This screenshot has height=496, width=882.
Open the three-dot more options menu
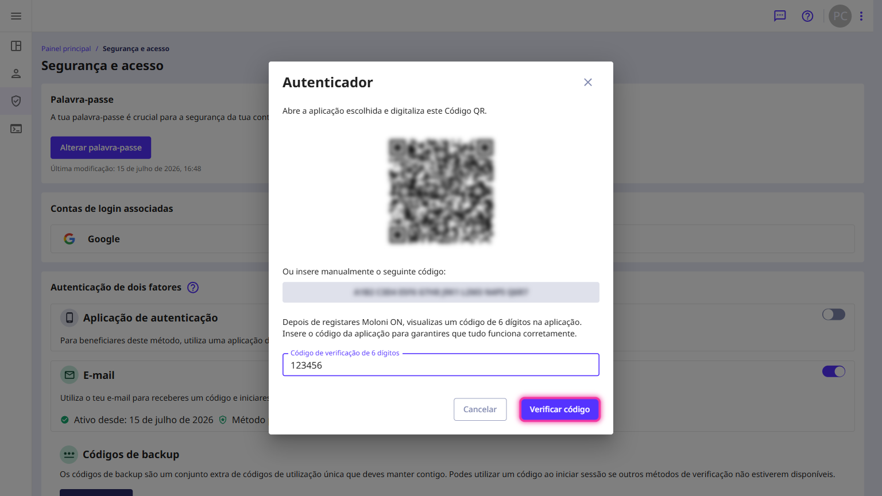pos(861,16)
